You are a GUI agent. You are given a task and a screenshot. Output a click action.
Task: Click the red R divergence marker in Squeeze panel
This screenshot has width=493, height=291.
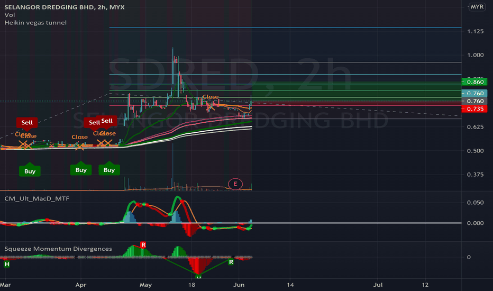tap(143, 245)
